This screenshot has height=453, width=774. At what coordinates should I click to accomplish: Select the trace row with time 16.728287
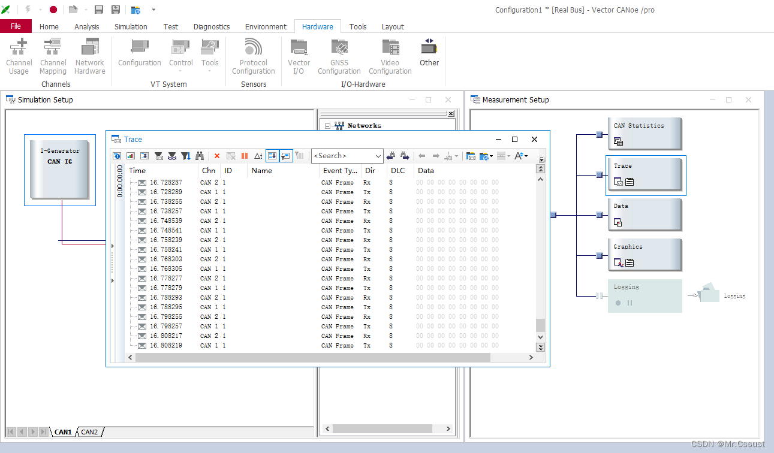tap(330, 183)
